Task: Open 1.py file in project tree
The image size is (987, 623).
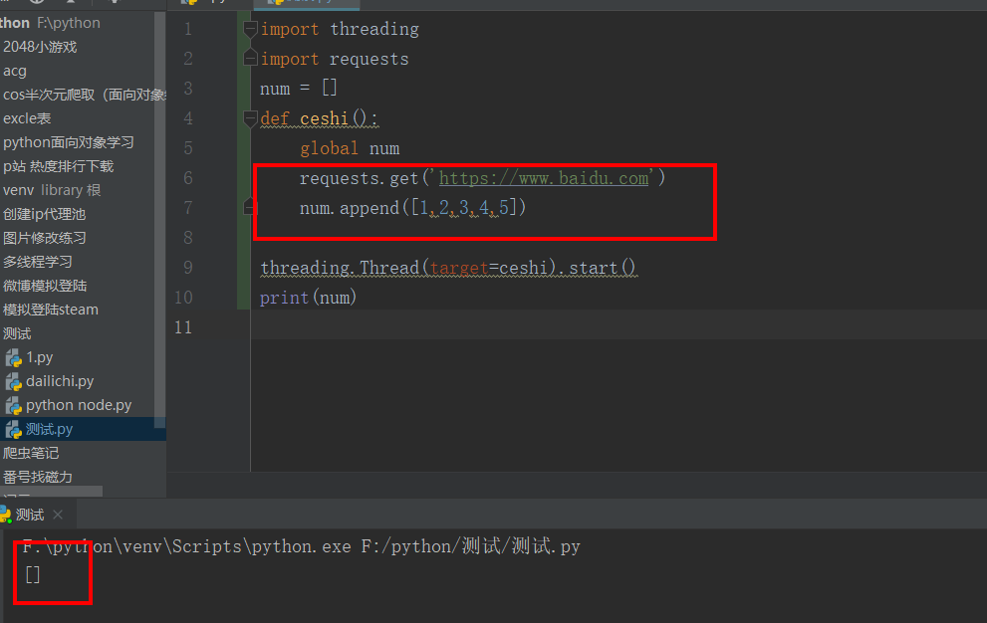Action: 39,357
